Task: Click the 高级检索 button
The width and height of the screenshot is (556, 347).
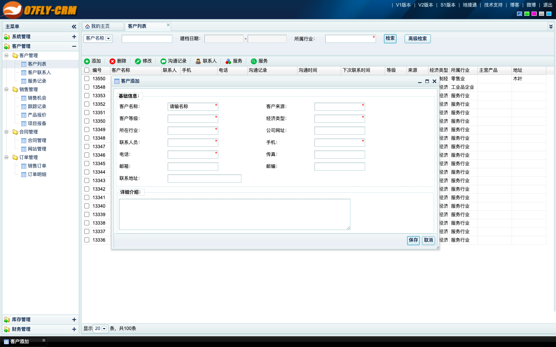Action: tap(418, 39)
